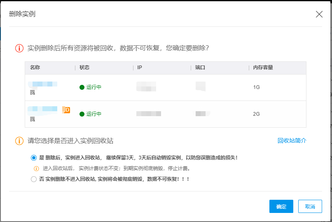Click the small info icon beside the billing note
Image resolution: width=332 pixels, height=222 pixels.
[x=36, y=168]
